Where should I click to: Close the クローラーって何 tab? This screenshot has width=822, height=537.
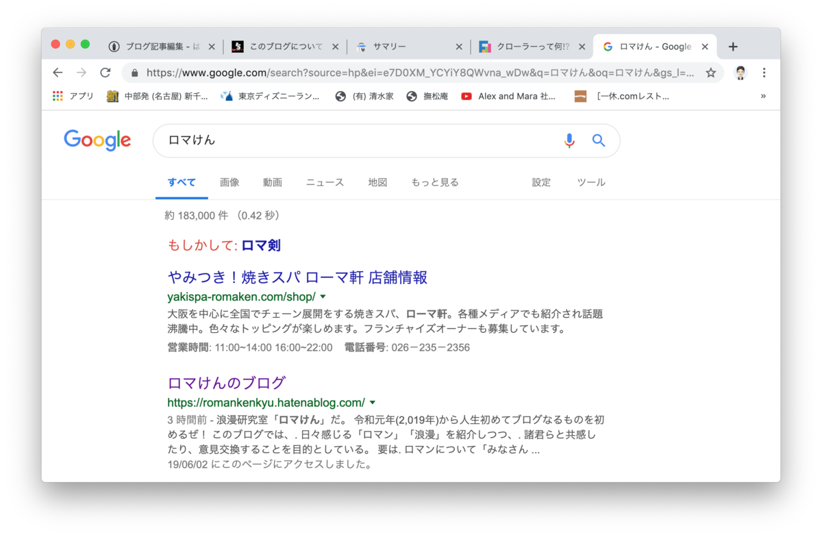(x=582, y=47)
